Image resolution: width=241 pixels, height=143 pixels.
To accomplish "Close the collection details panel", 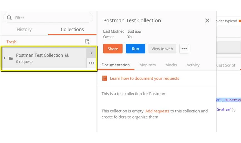I will pos(207,21).
